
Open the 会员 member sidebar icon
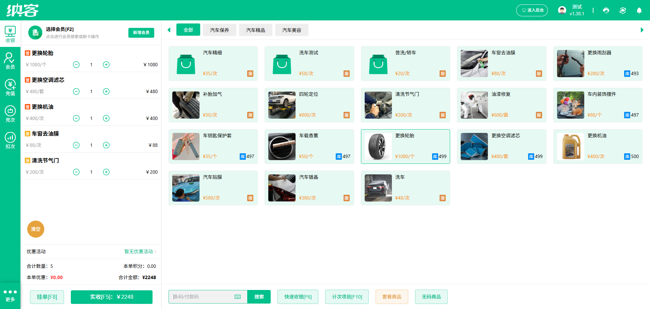(x=10, y=61)
